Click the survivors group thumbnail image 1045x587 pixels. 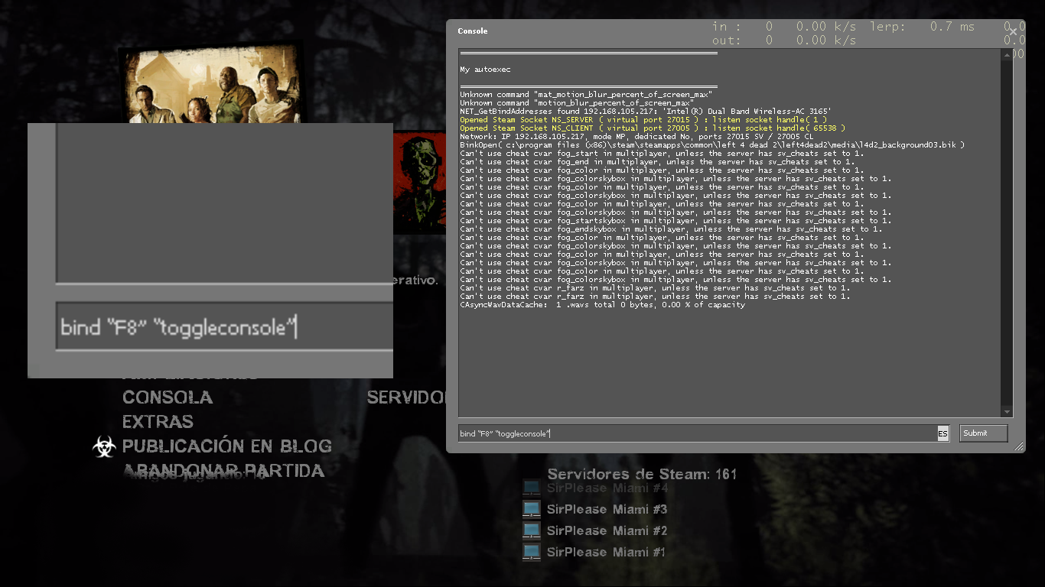[x=213, y=84]
